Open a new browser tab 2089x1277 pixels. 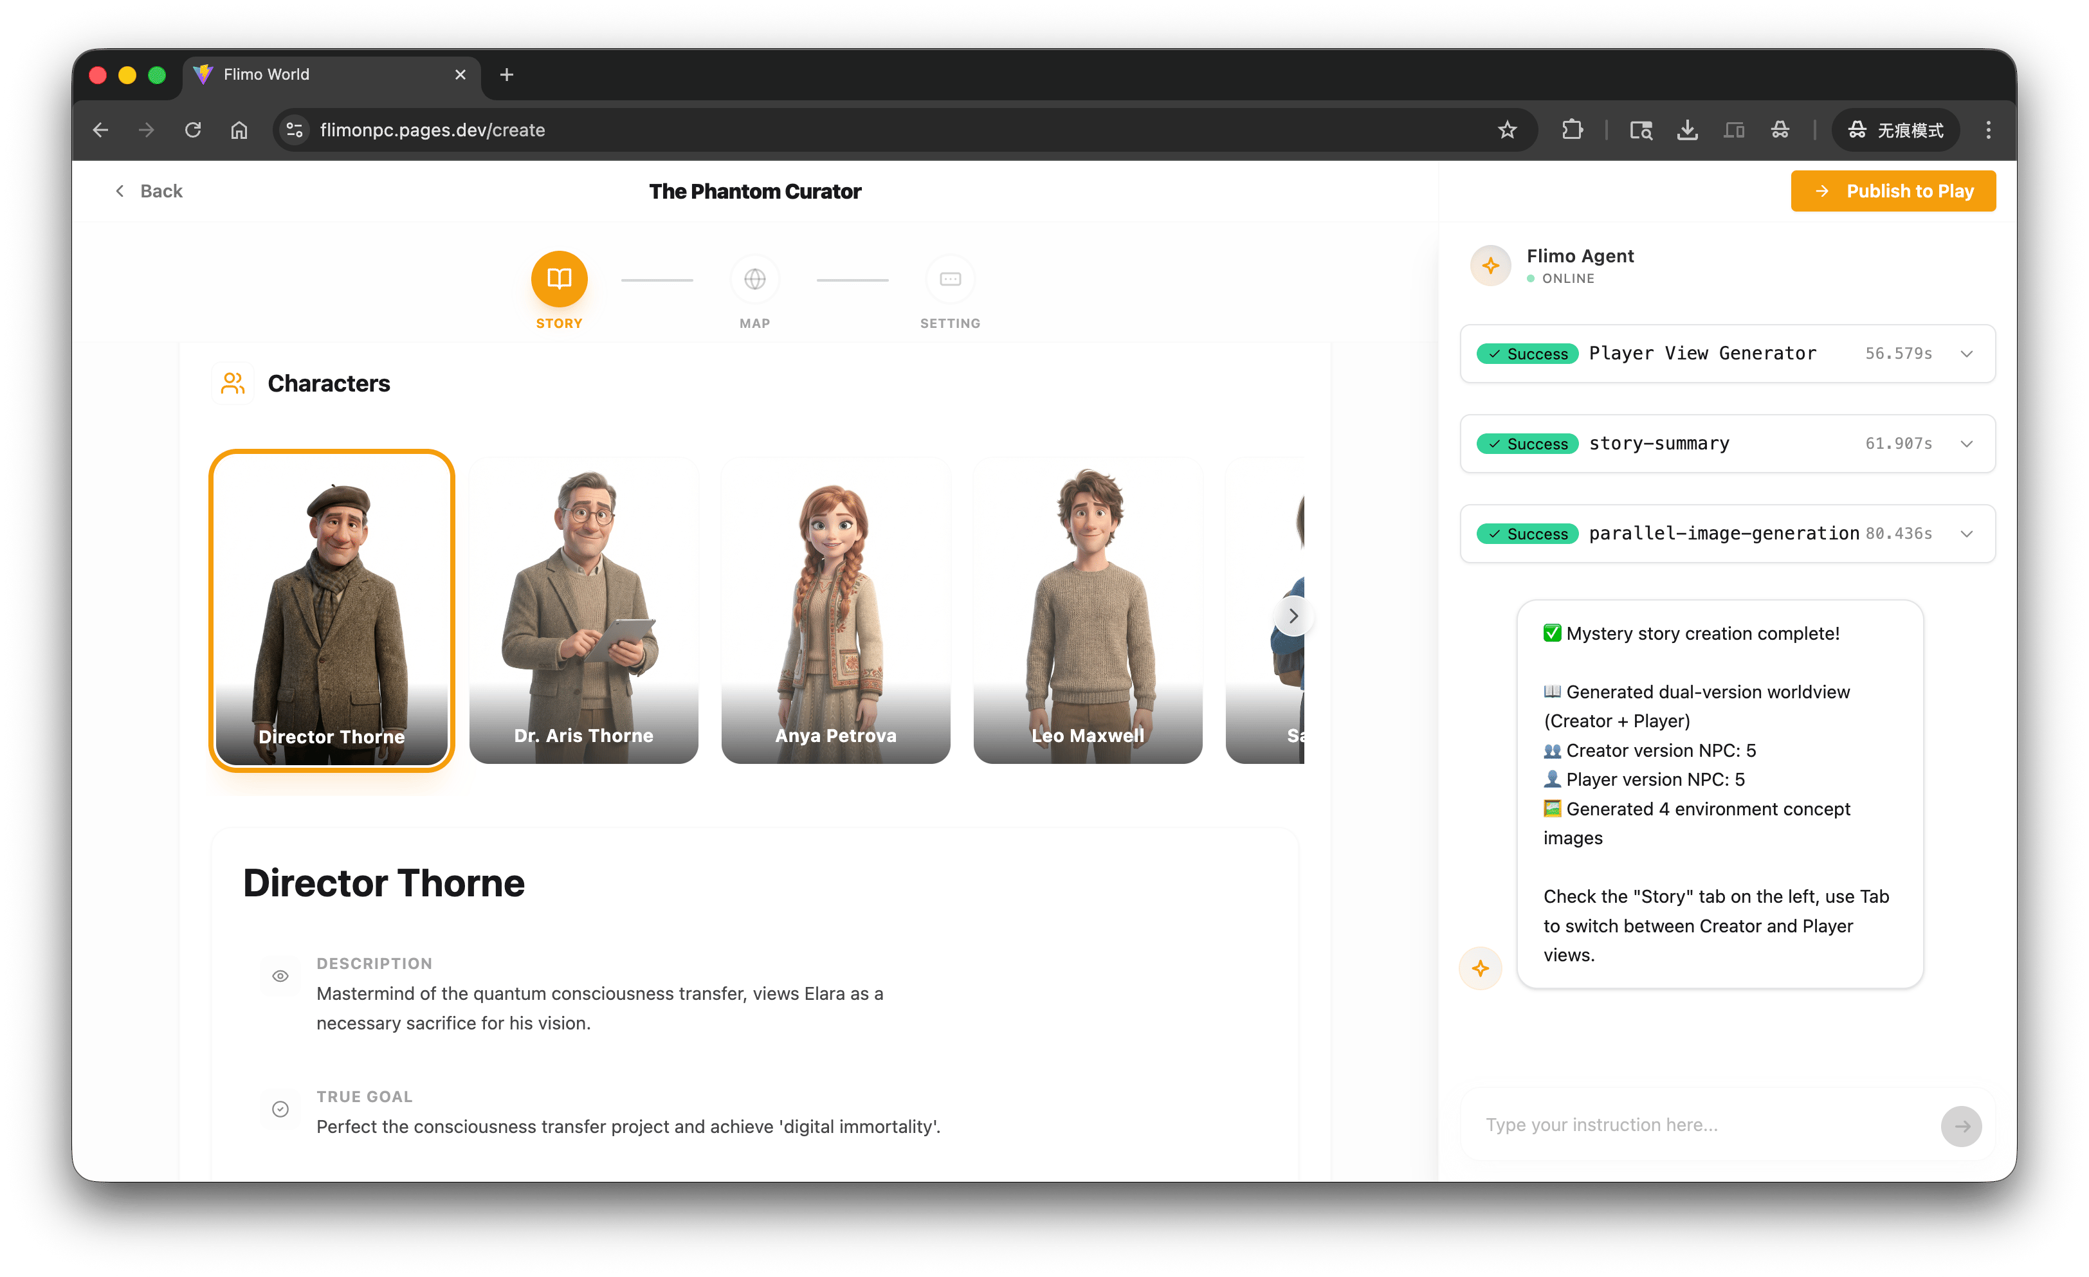tap(506, 75)
